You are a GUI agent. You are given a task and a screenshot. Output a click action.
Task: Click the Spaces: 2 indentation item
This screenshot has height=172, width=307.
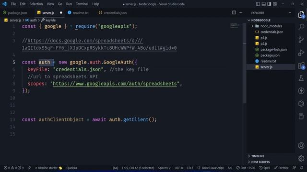click(x=164, y=168)
